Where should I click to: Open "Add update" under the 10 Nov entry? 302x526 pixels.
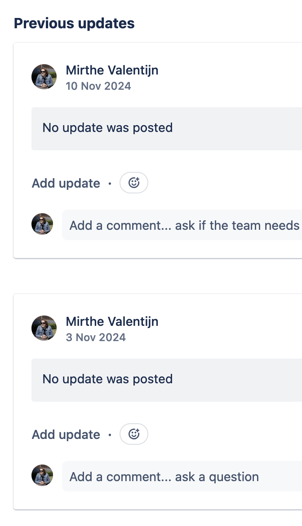66,183
